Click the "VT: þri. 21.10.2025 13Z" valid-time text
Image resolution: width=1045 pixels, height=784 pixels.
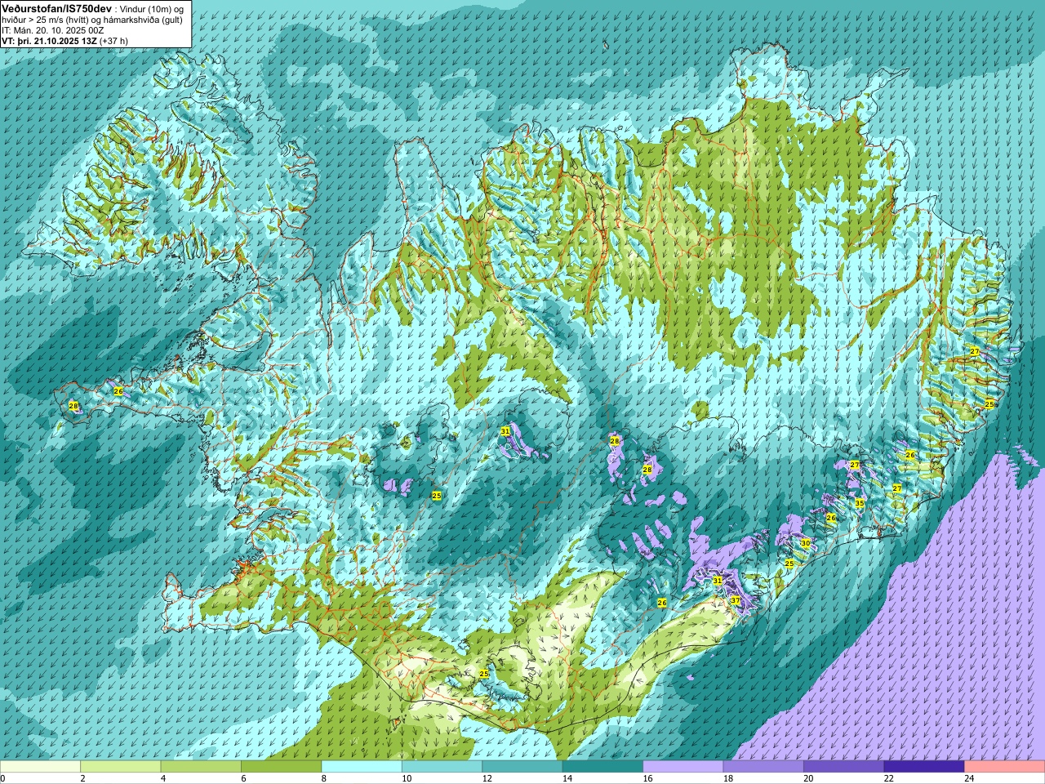pos(49,41)
